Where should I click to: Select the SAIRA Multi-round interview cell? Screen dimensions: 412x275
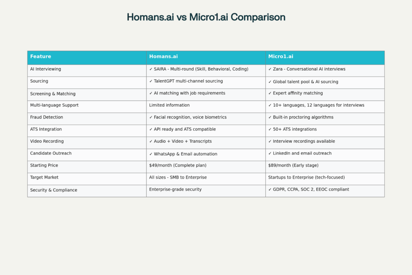click(199, 69)
